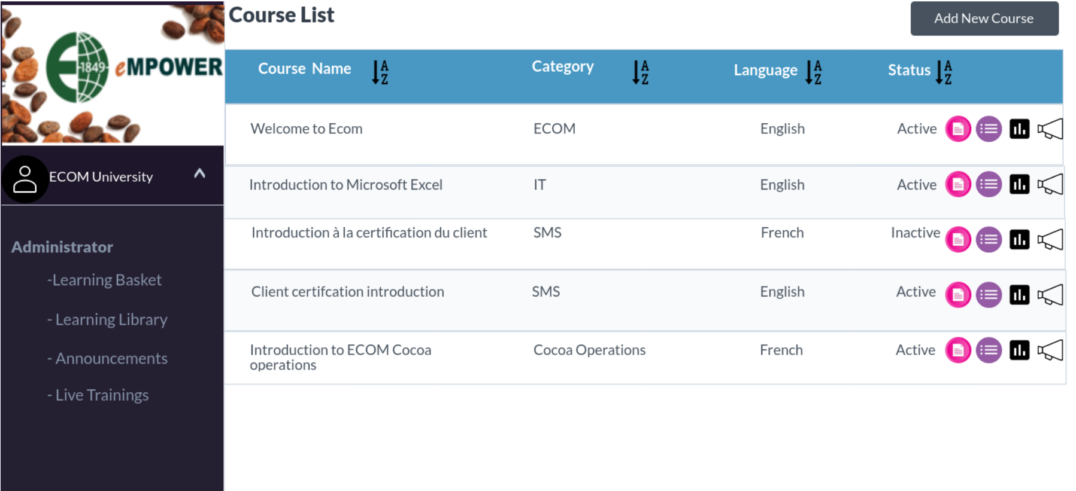This screenshot has width=1076, height=491.
Task: Click megaphone icon for Introduction to Microsoft Excel
Action: point(1050,184)
